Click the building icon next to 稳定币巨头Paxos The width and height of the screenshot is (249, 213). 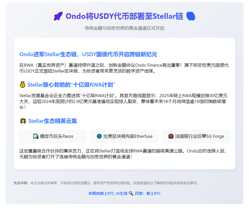(36, 136)
